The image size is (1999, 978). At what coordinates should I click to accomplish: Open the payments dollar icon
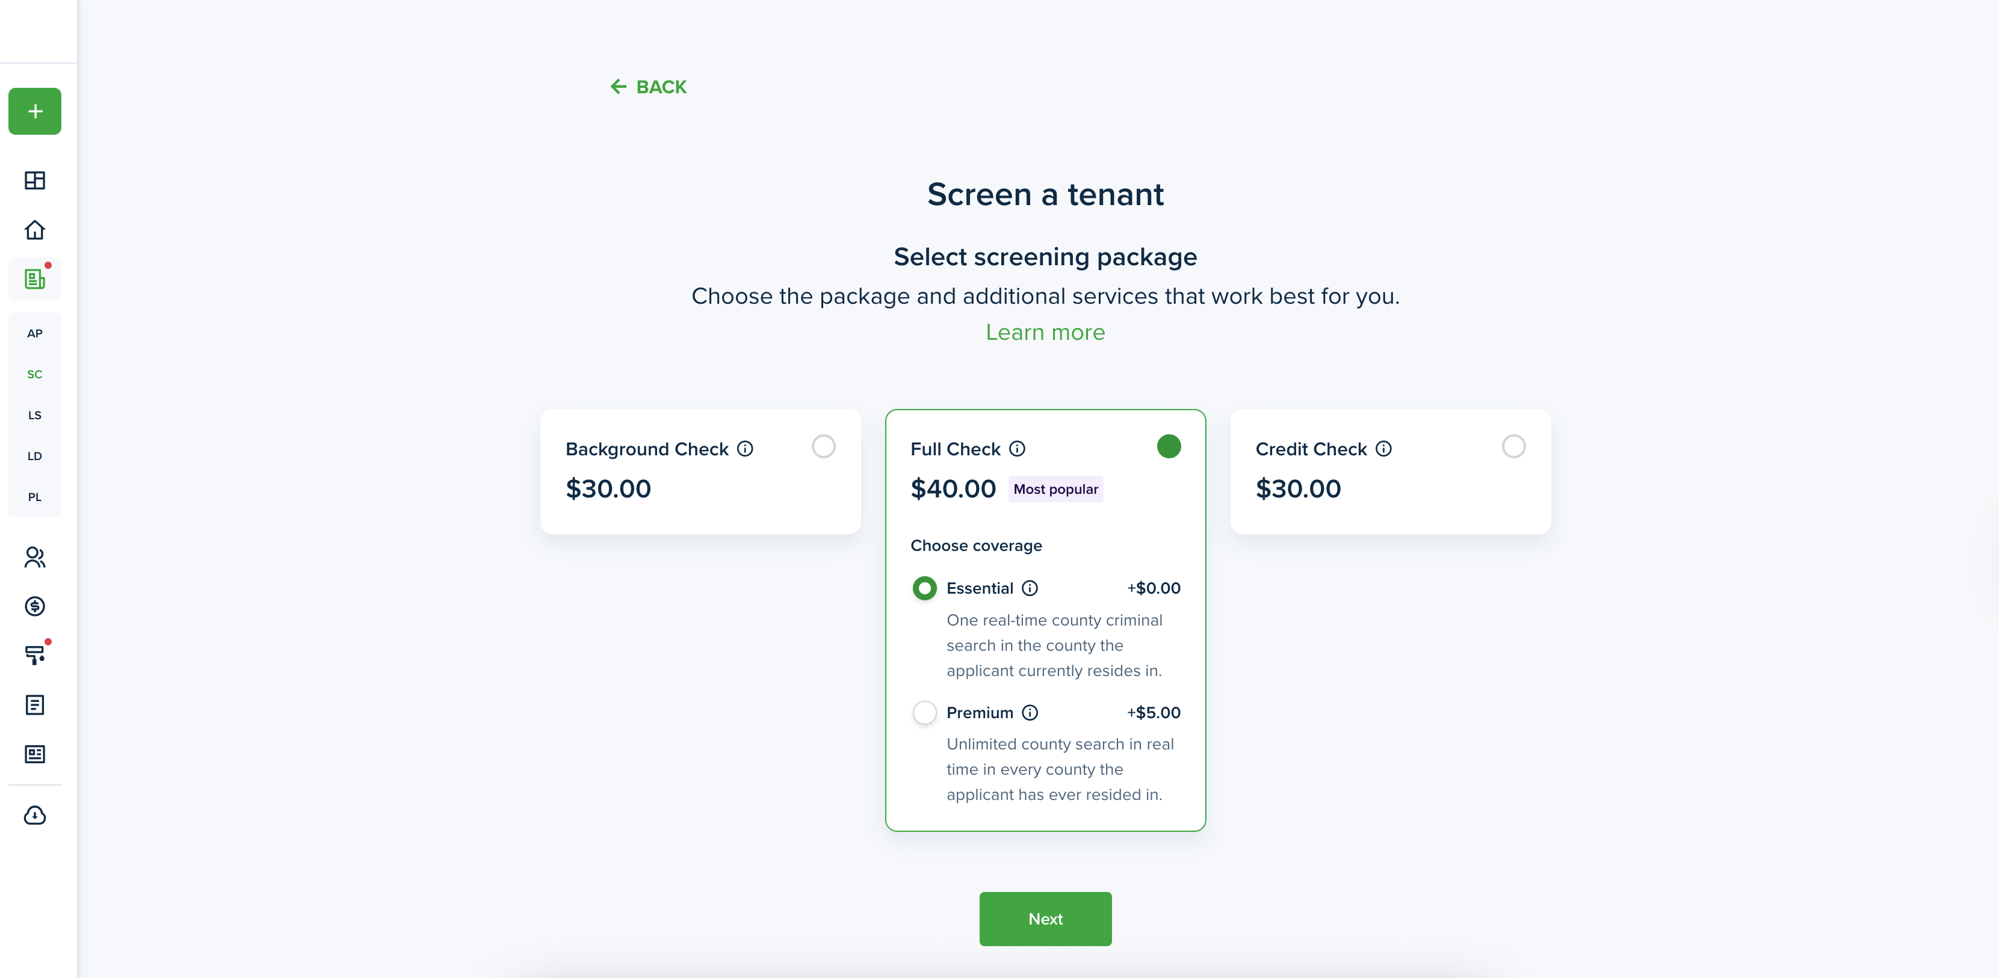tap(35, 606)
